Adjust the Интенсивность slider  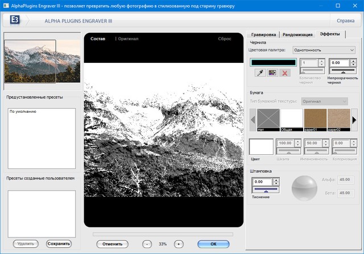point(317,151)
